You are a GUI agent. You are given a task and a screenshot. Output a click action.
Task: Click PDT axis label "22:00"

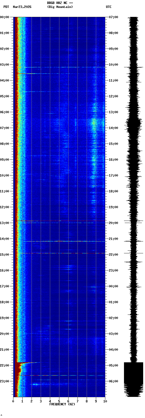(x=4, y=365)
